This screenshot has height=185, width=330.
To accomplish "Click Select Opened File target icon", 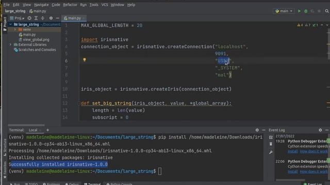I will click(x=29, y=18).
